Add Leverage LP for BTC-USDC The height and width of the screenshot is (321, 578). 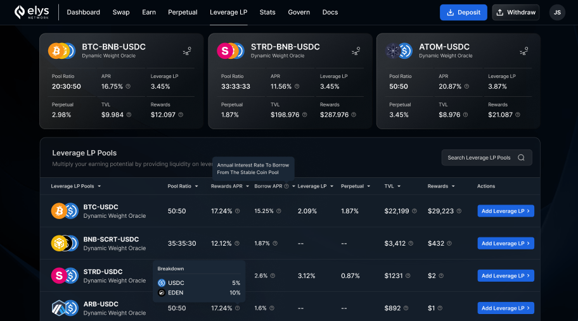pos(506,211)
